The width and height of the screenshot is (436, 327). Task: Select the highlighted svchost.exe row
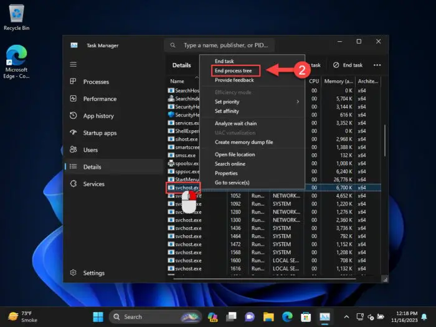point(274,187)
